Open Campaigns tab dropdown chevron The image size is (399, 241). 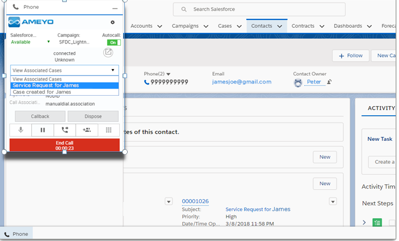(206, 26)
